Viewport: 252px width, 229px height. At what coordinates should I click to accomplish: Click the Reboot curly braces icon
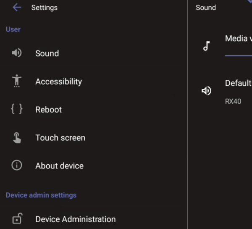(17, 109)
